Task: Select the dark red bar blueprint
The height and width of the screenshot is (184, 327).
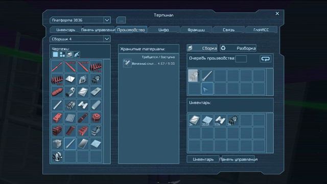Action: (70, 131)
